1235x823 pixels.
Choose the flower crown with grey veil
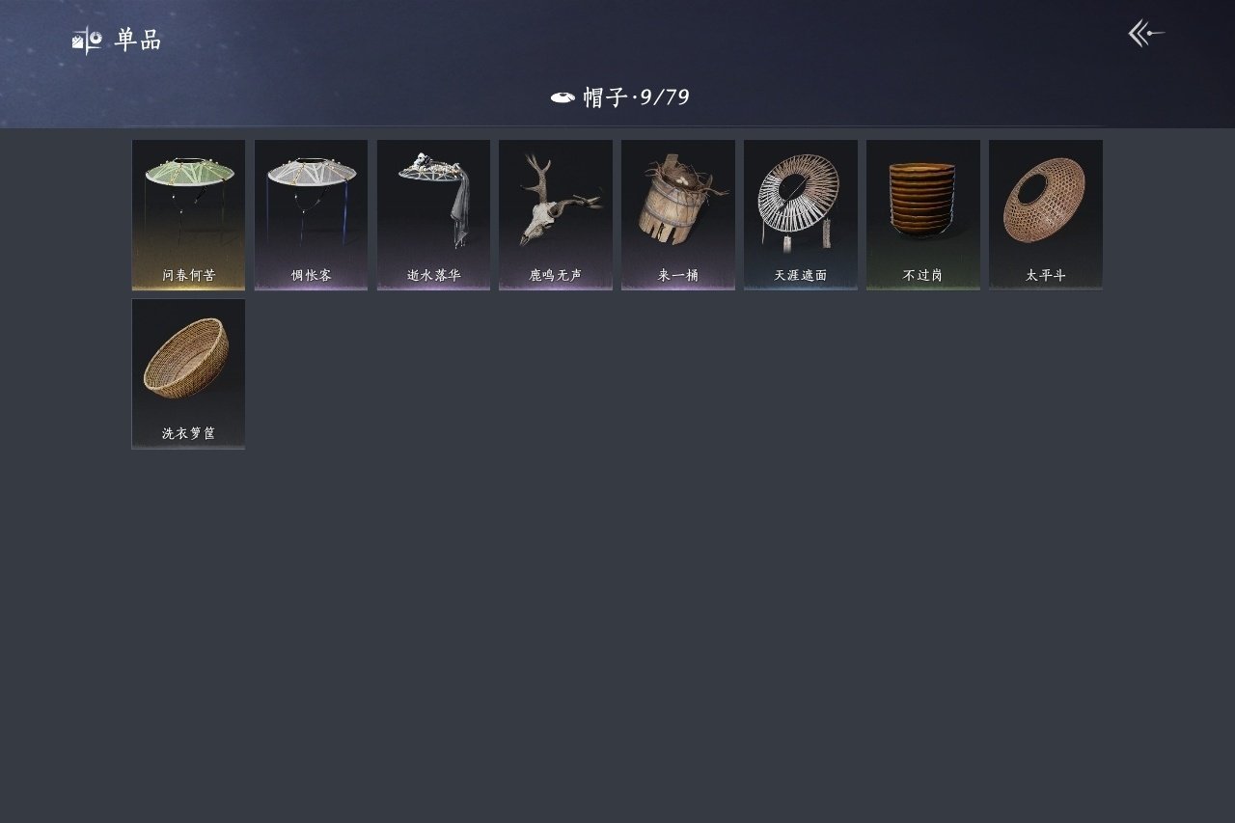(434, 198)
